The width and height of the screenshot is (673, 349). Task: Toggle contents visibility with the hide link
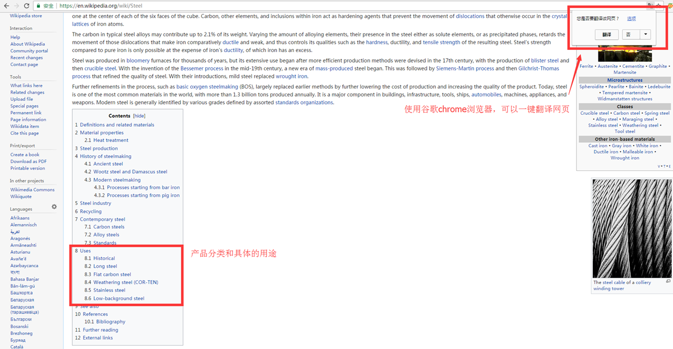click(139, 116)
